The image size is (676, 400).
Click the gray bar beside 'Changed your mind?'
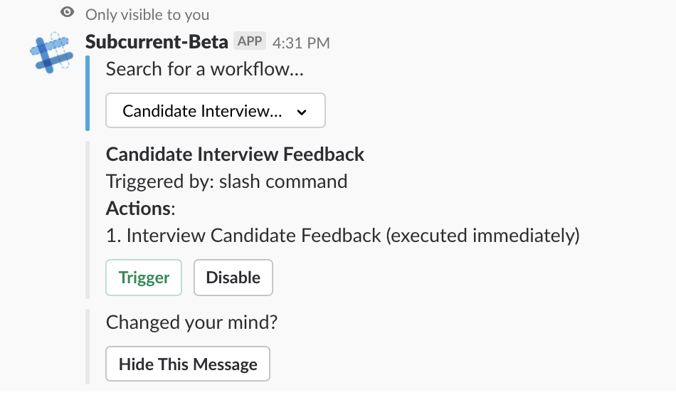tap(88, 347)
